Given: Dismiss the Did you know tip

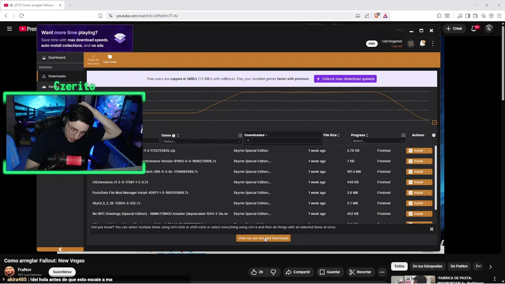Looking at the screenshot, I should coord(431,229).
